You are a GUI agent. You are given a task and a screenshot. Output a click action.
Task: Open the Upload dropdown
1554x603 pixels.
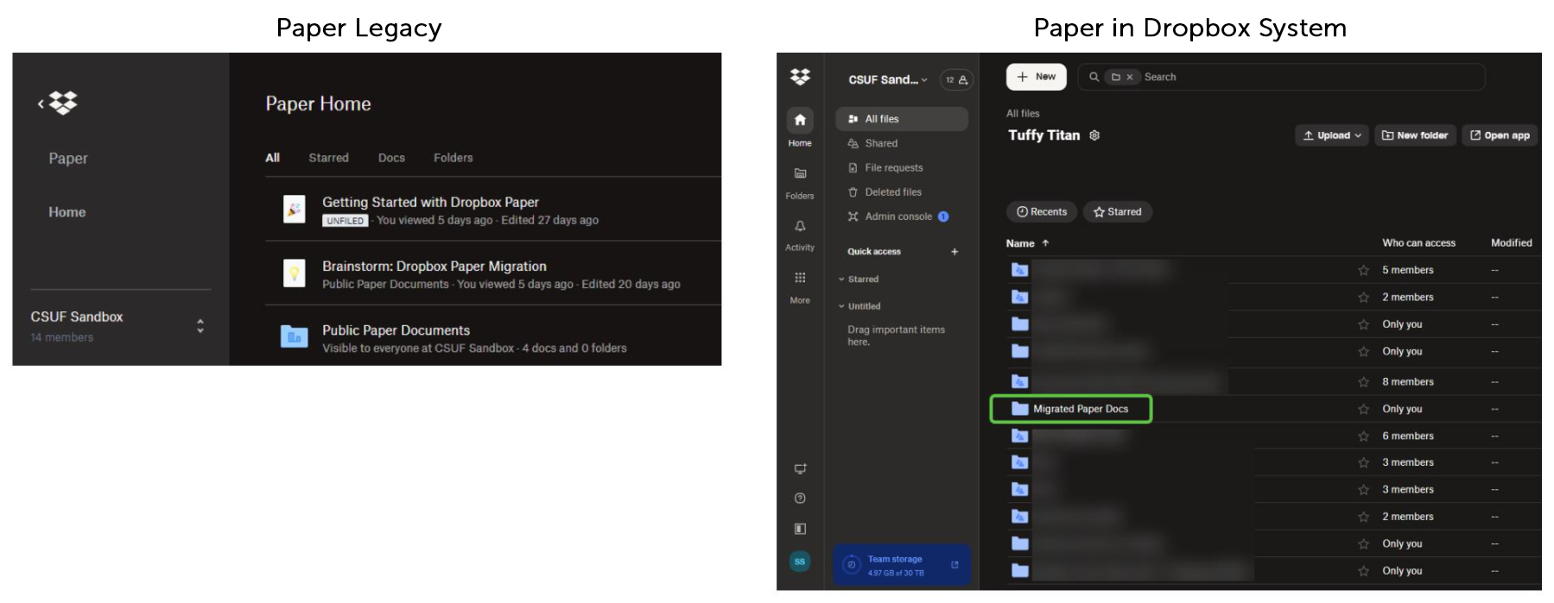coord(1331,135)
